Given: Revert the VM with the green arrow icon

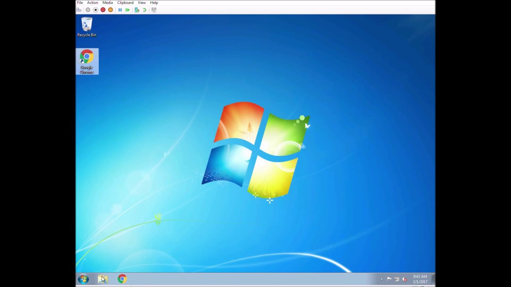Looking at the screenshot, I should coord(145,10).
